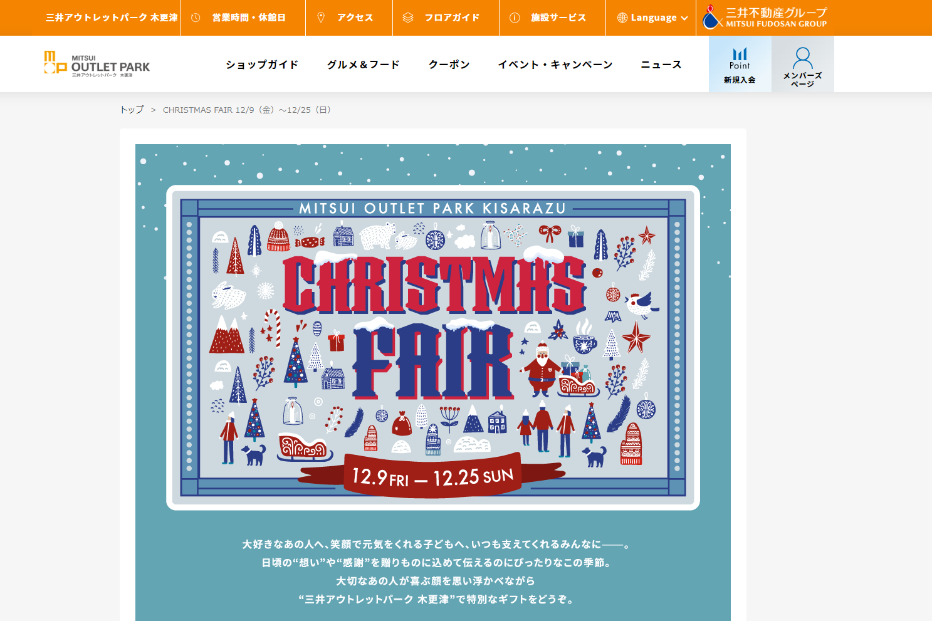Open the ショップガイド menu

(x=262, y=65)
